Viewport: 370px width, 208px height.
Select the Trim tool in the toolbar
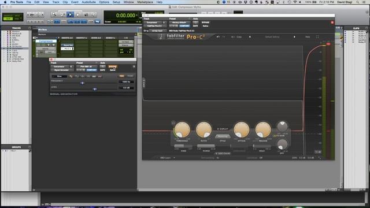point(62,14)
